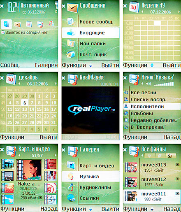Click the 'Почт. ящик' mailbox icon
181x212 pixels.
71,54
